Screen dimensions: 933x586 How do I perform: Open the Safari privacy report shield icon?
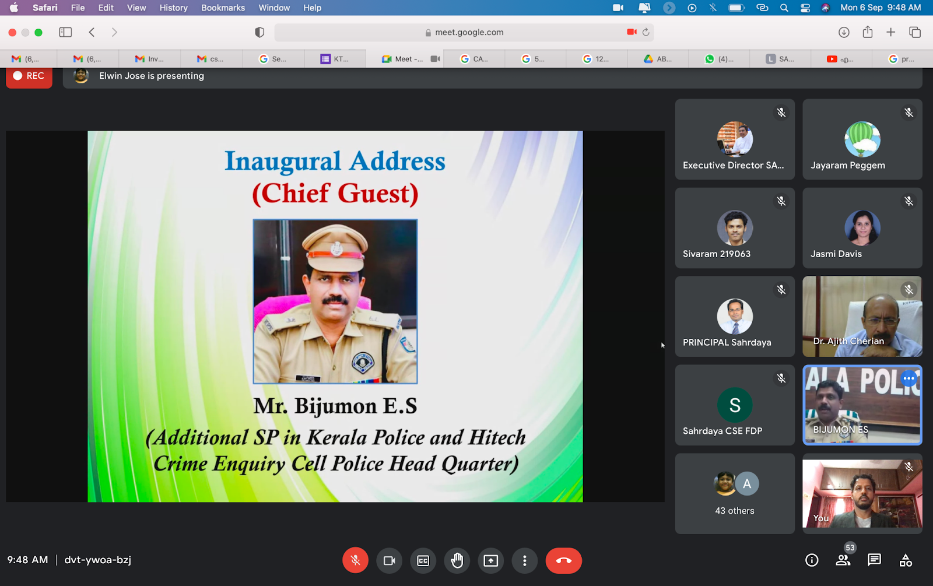click(x=259, y=32)
